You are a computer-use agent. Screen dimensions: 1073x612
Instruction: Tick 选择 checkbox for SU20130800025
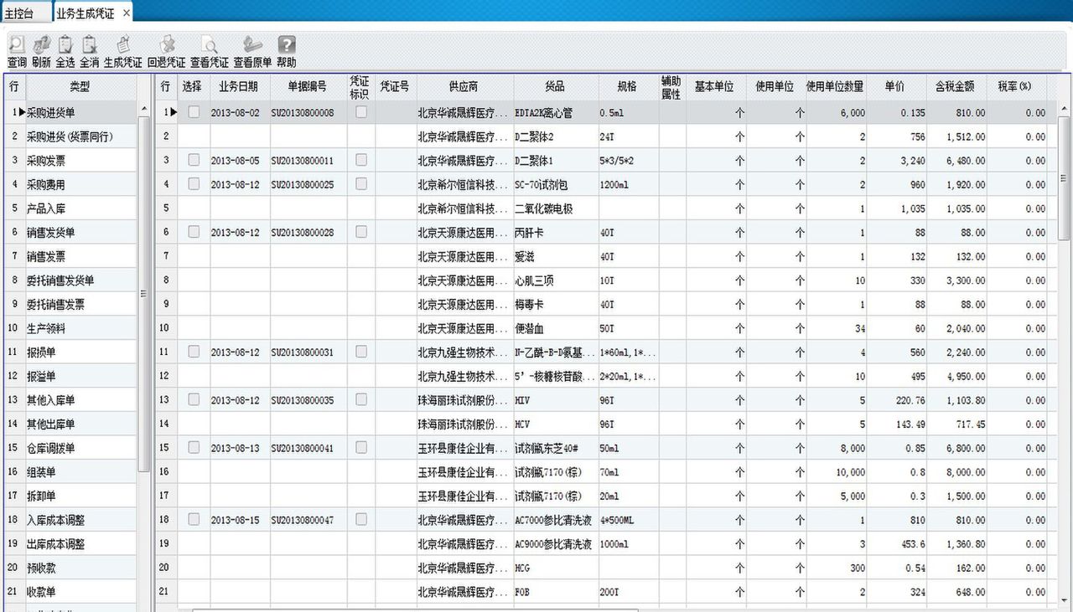pos(194,183)
